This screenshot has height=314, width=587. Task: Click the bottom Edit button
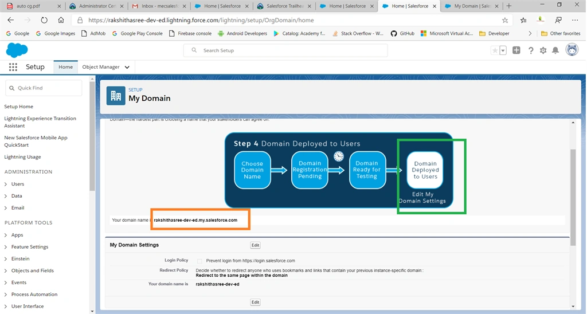(x=255, y=302)
